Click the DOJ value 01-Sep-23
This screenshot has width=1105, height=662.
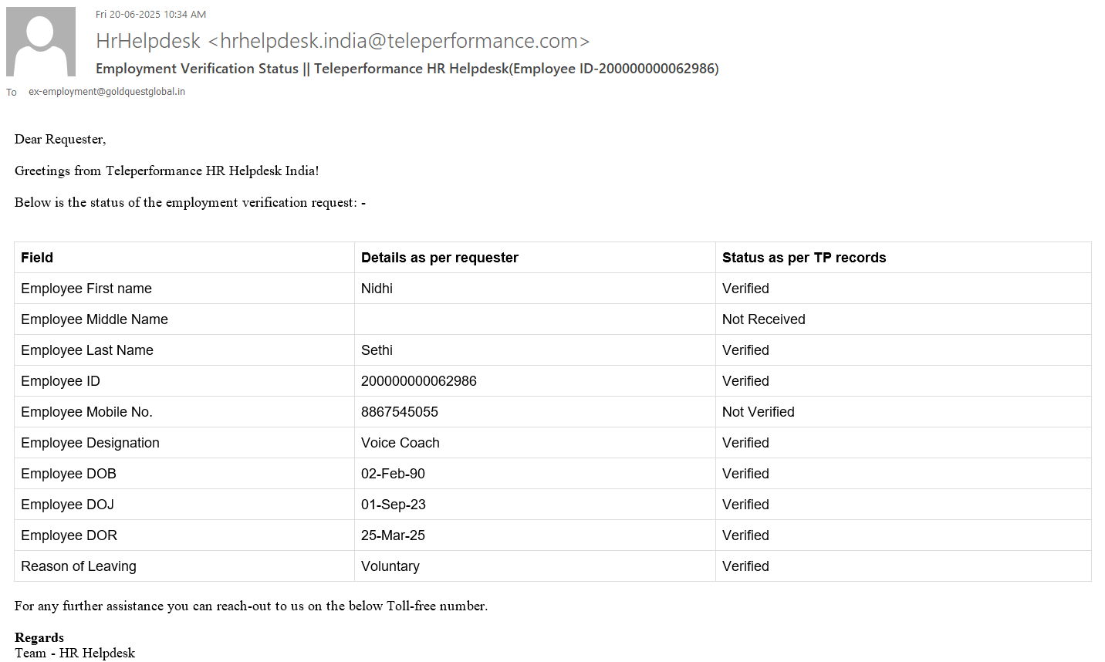[x=393, y=505]
